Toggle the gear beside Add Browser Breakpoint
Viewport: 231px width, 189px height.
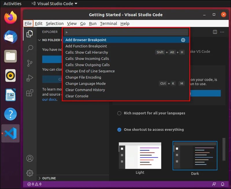tap(183, 40)
